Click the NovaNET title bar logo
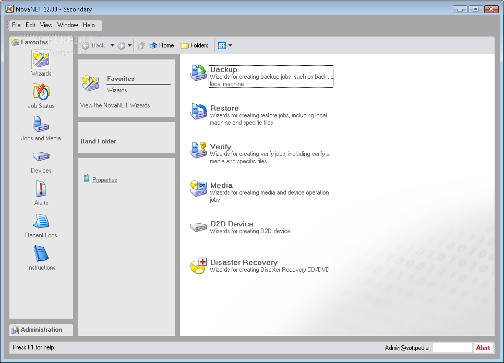 (x=9, y=9)
